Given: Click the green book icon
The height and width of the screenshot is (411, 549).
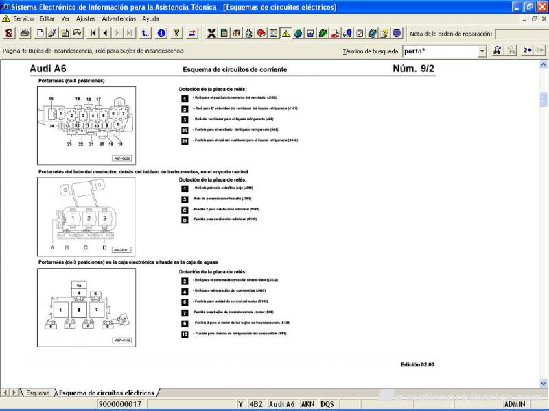Looking at the screenshot, I should [x=323, y=33].
